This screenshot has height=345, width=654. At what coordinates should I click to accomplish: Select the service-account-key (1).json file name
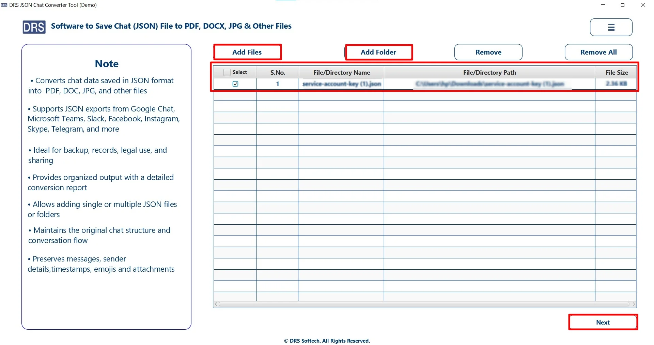click(342, 84)
